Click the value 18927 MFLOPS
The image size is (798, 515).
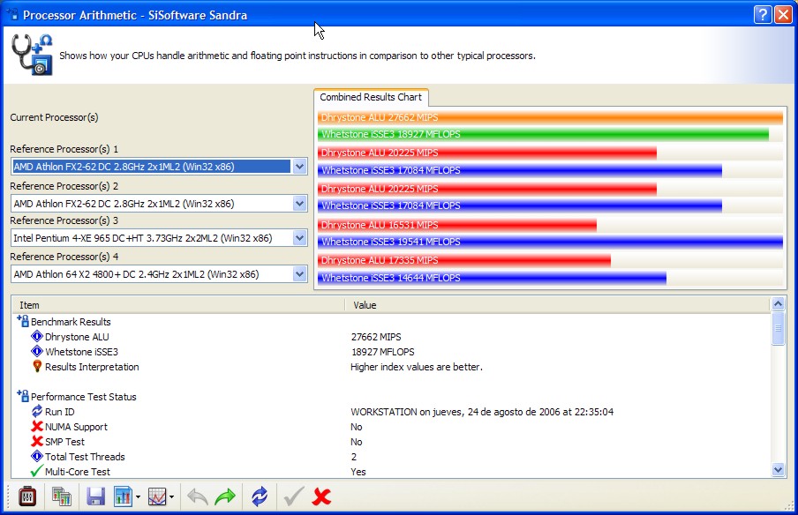point(383,352)
